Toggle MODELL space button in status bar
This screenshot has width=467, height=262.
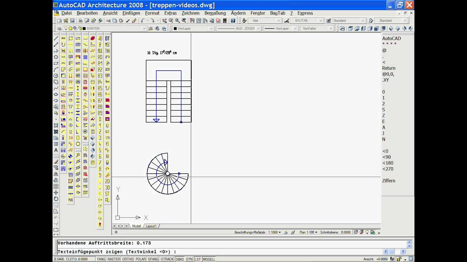point(209,259)
